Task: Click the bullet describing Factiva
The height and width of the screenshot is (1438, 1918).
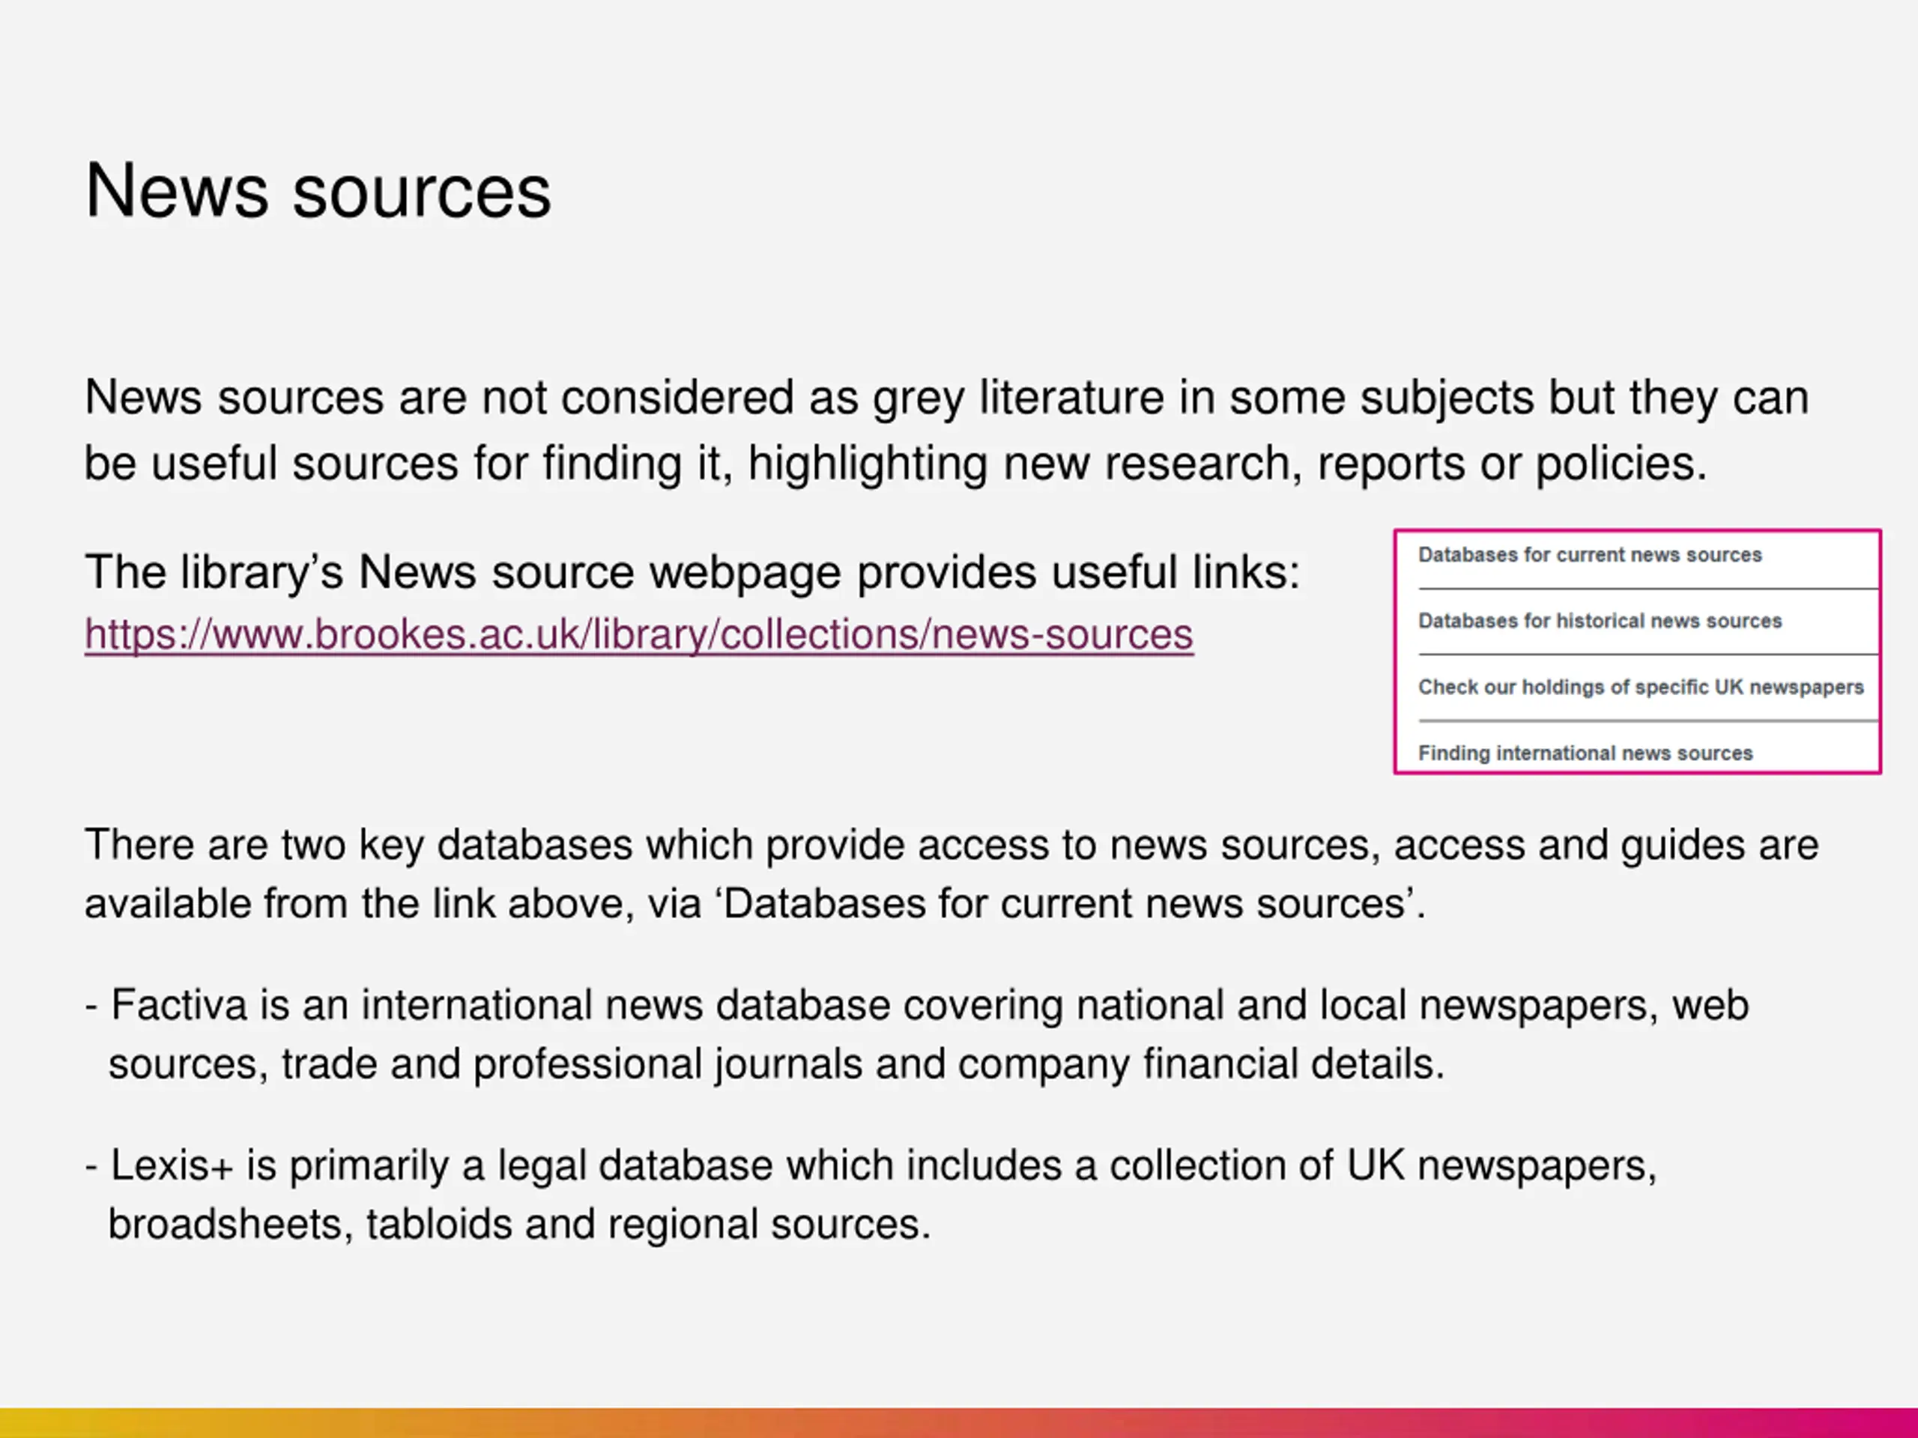Action: click(x=916, y=1034)
